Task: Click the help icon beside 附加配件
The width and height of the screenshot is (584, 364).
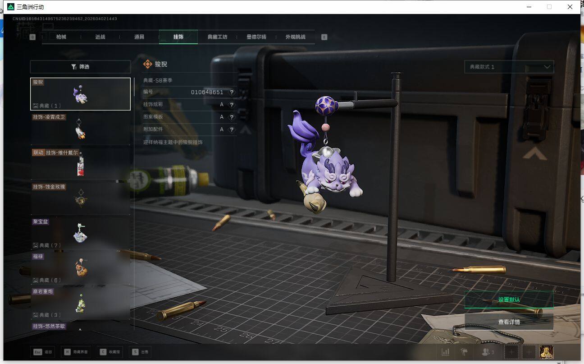Action: click(232, 130)
